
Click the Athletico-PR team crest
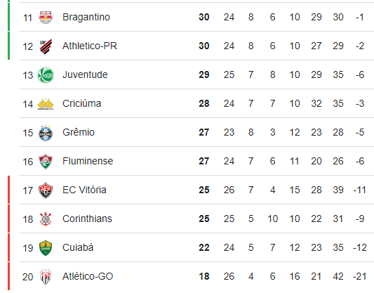[46, 46]
